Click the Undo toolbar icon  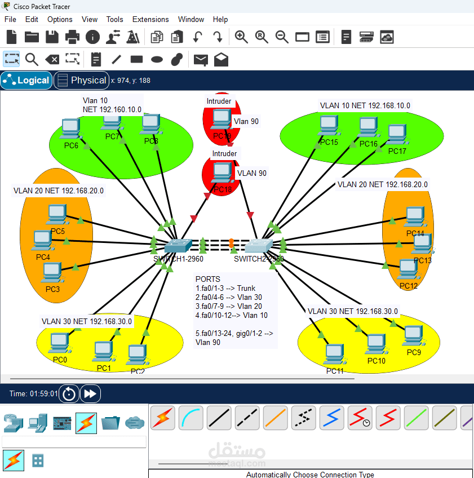tap(197, 37)
